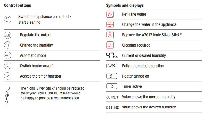Select the red cleaning required symbol
Viewport: 204px width, 116px height.
(x=110, y=45)
